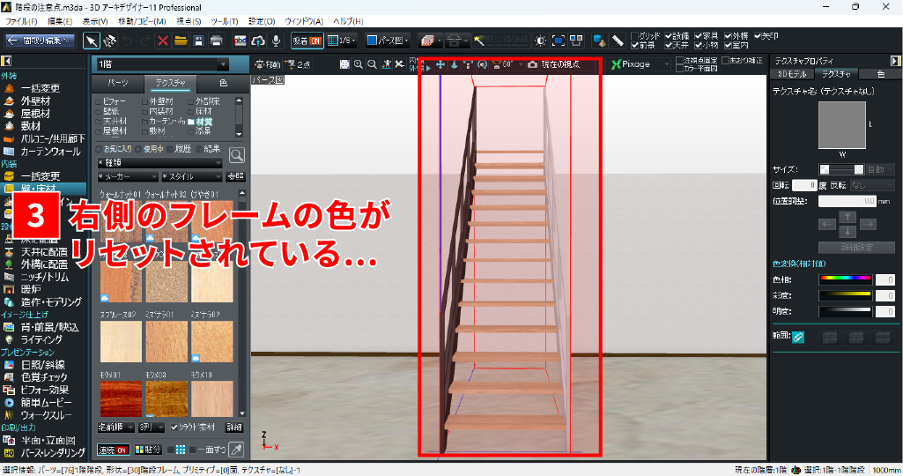The image size is (903, 476).
Task: Click the cloud upload icon
Action: (x=259, y=41)
